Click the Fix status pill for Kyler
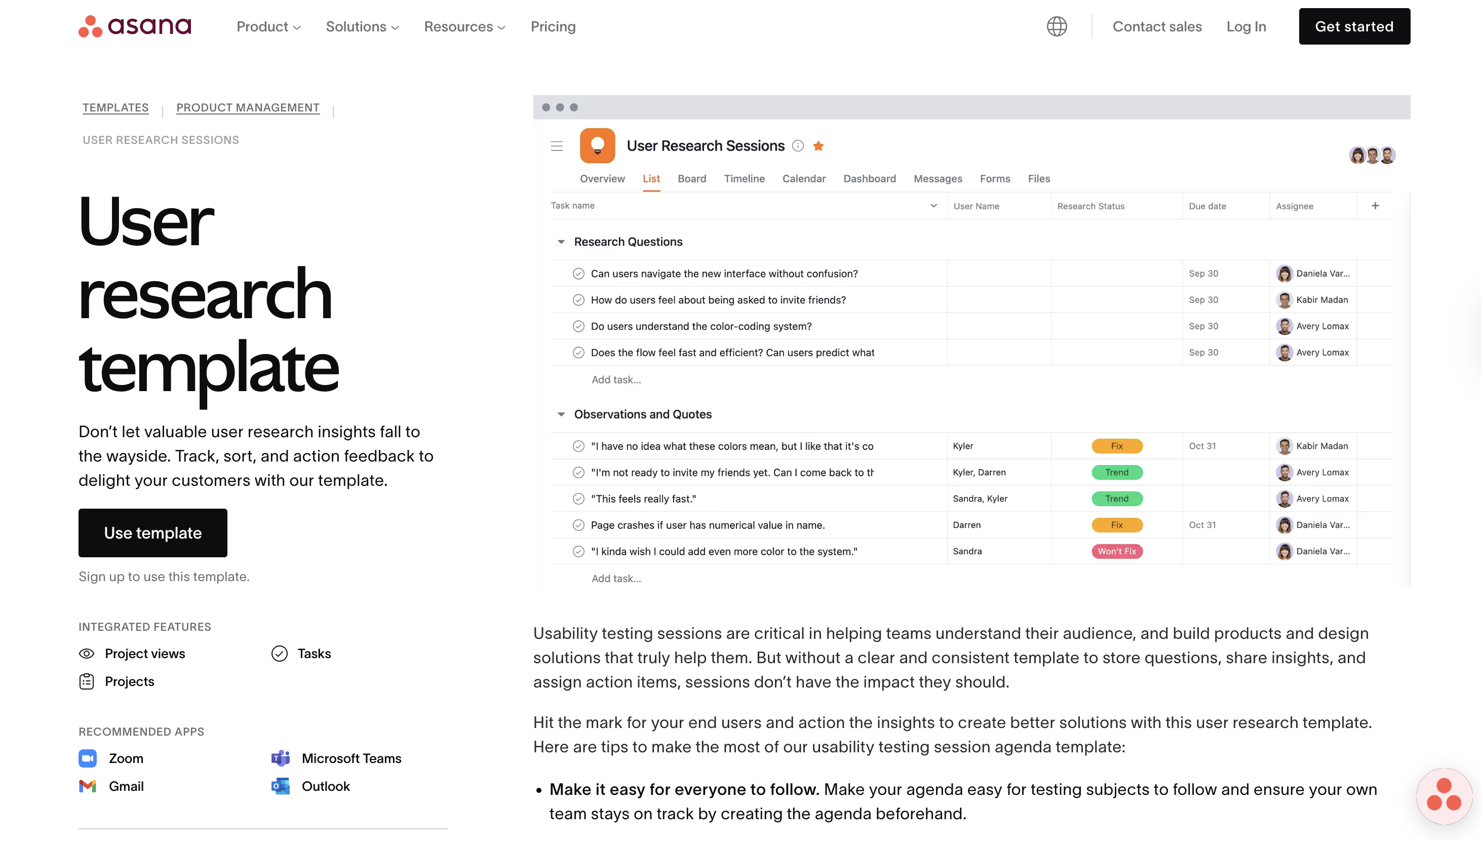 1116,446
